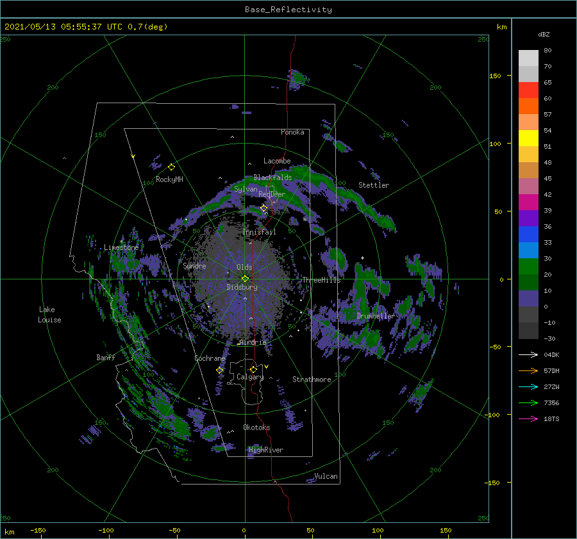Click the ThreeHills city label
Image resolution: width=577 pixels, height=539 pixels.
pyautogui.click(x=321, y=280)
